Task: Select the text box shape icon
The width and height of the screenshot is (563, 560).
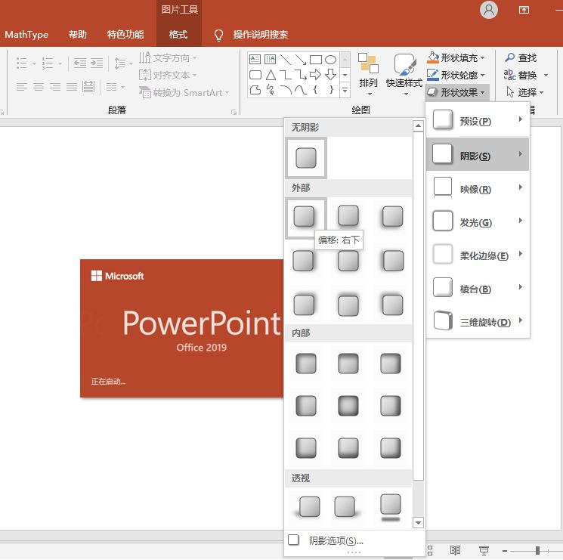Action: pos(255,59)
